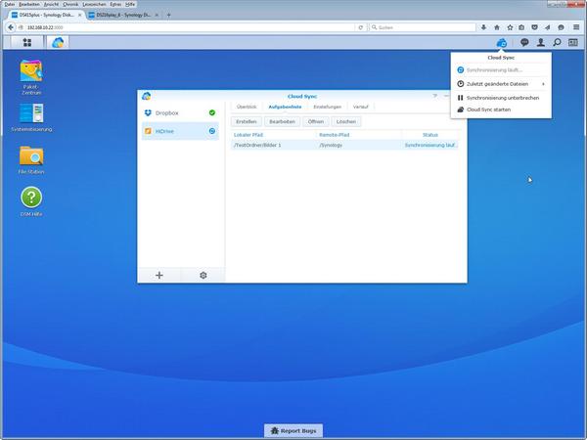Open the Datei browser menu
Viewport: 587px width, 440px height.
pos(10,4)
